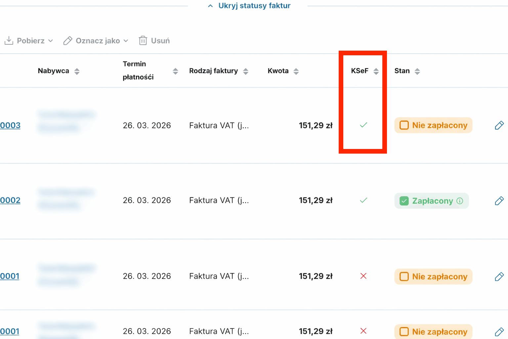Viewport: 508px width, 339px height.
Task: Sort the table by the Nabywca column header
Action: pyautogui.click(x=54, y=71)
